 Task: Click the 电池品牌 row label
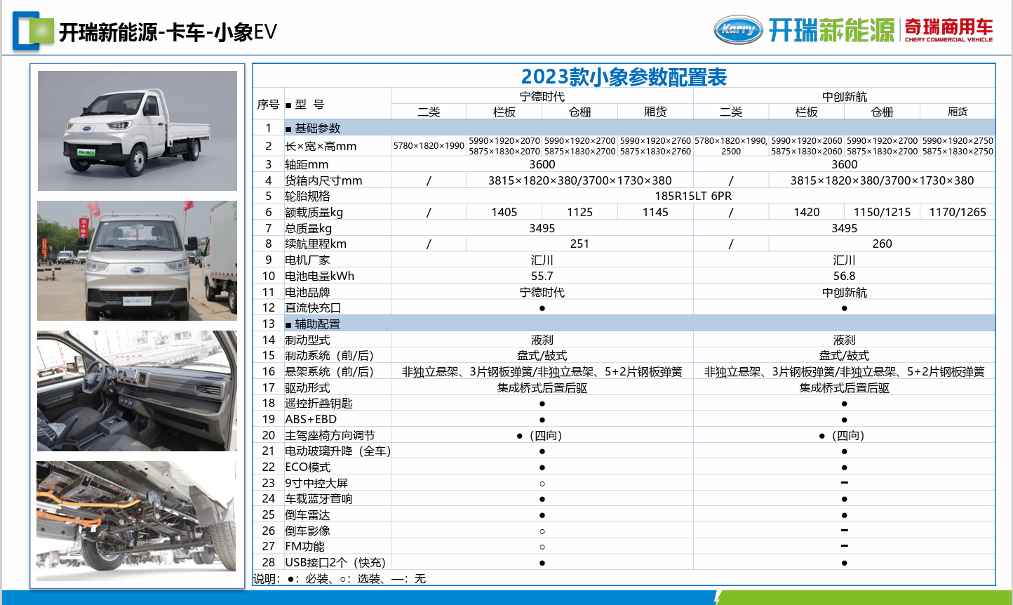click(x=307, y=292)
